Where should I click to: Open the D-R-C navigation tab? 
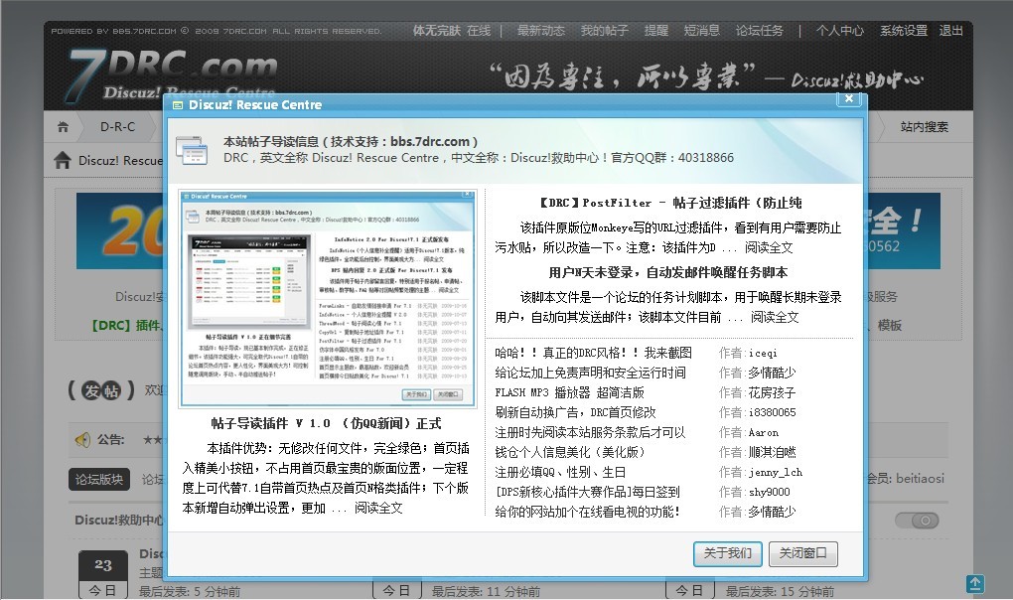(117, 126)
